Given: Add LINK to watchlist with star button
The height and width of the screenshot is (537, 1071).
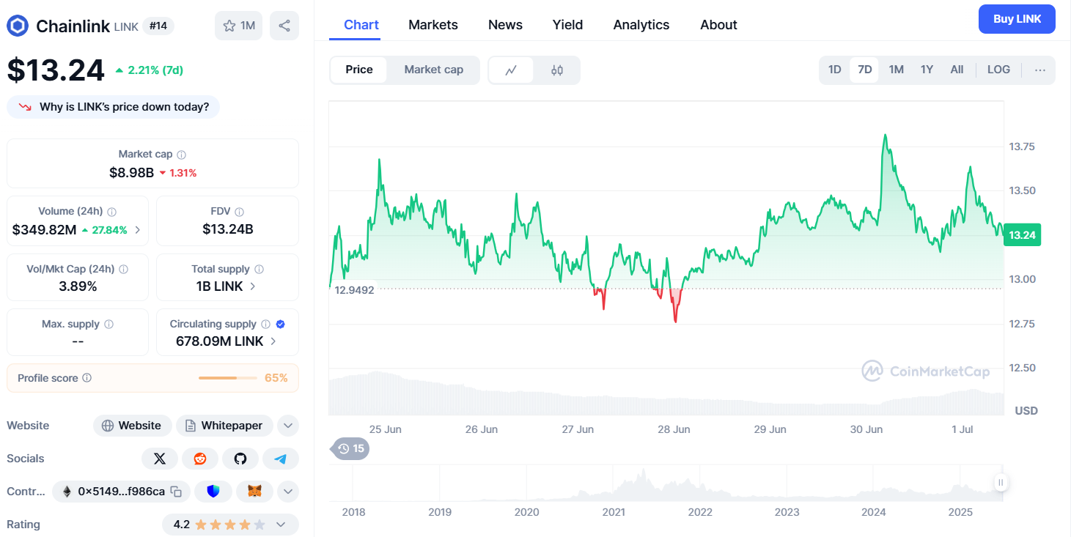Looking at the screenshot, I should tap(238, 26).
